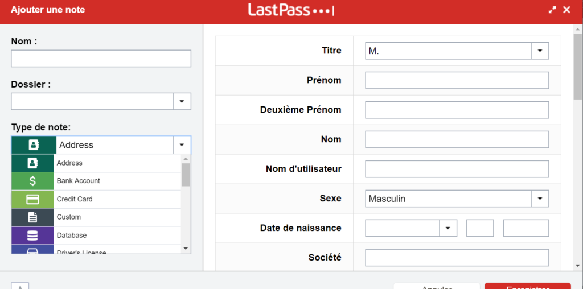This screenshot has height=289, width=583.
Task: Choose the Bank Account dollar icon
Action: (x=32, y=181)
